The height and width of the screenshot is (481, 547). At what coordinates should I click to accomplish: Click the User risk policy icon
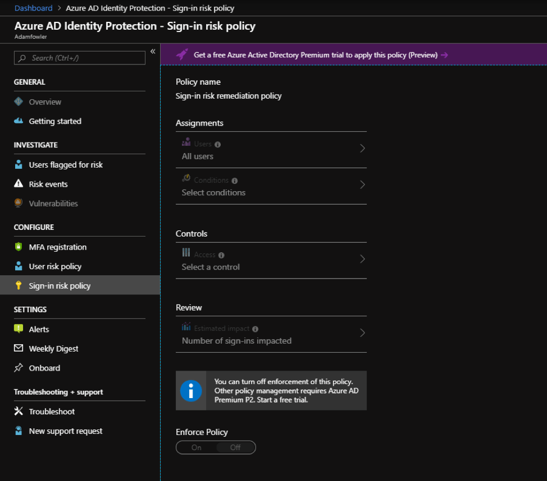(19, 266)
